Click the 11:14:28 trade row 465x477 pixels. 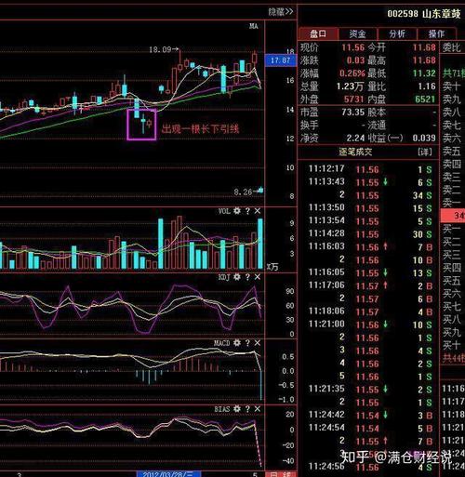pyautogui.click(x=369, y=234)
